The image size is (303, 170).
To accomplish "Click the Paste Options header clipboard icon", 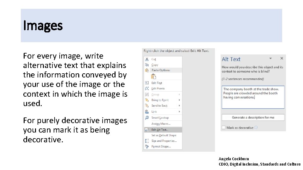I will pyautogui.click(x=147, y=70).
